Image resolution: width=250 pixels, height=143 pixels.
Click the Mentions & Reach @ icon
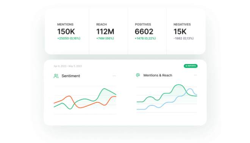138,75
